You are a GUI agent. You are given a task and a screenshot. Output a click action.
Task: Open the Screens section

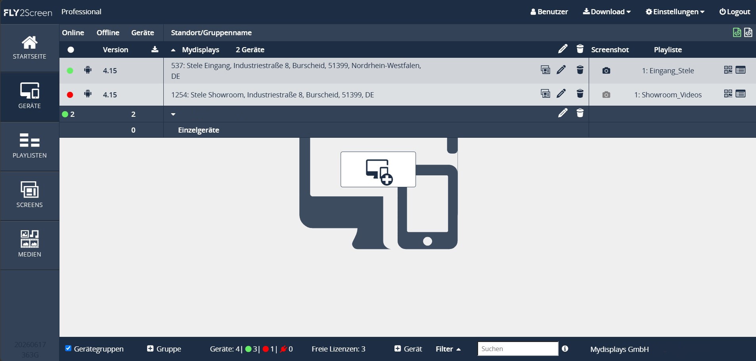(29, 196)
